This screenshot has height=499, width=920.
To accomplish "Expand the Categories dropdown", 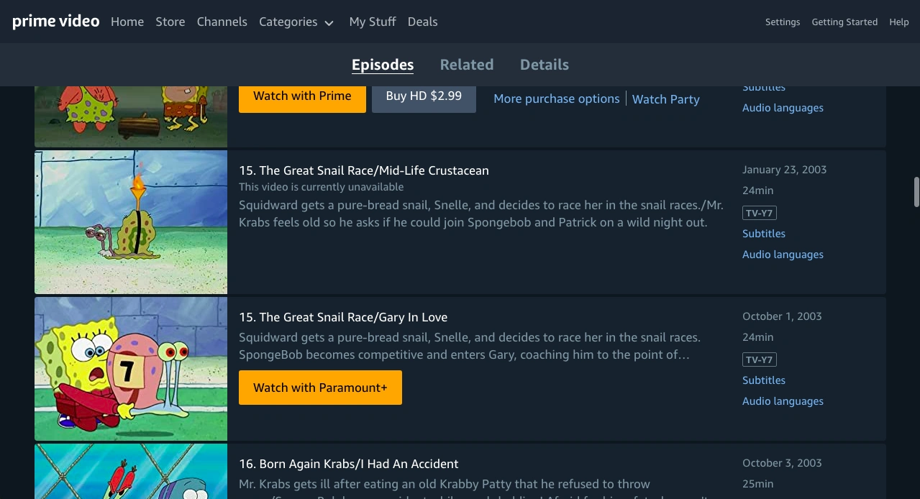I will click(x=296, y=22).
